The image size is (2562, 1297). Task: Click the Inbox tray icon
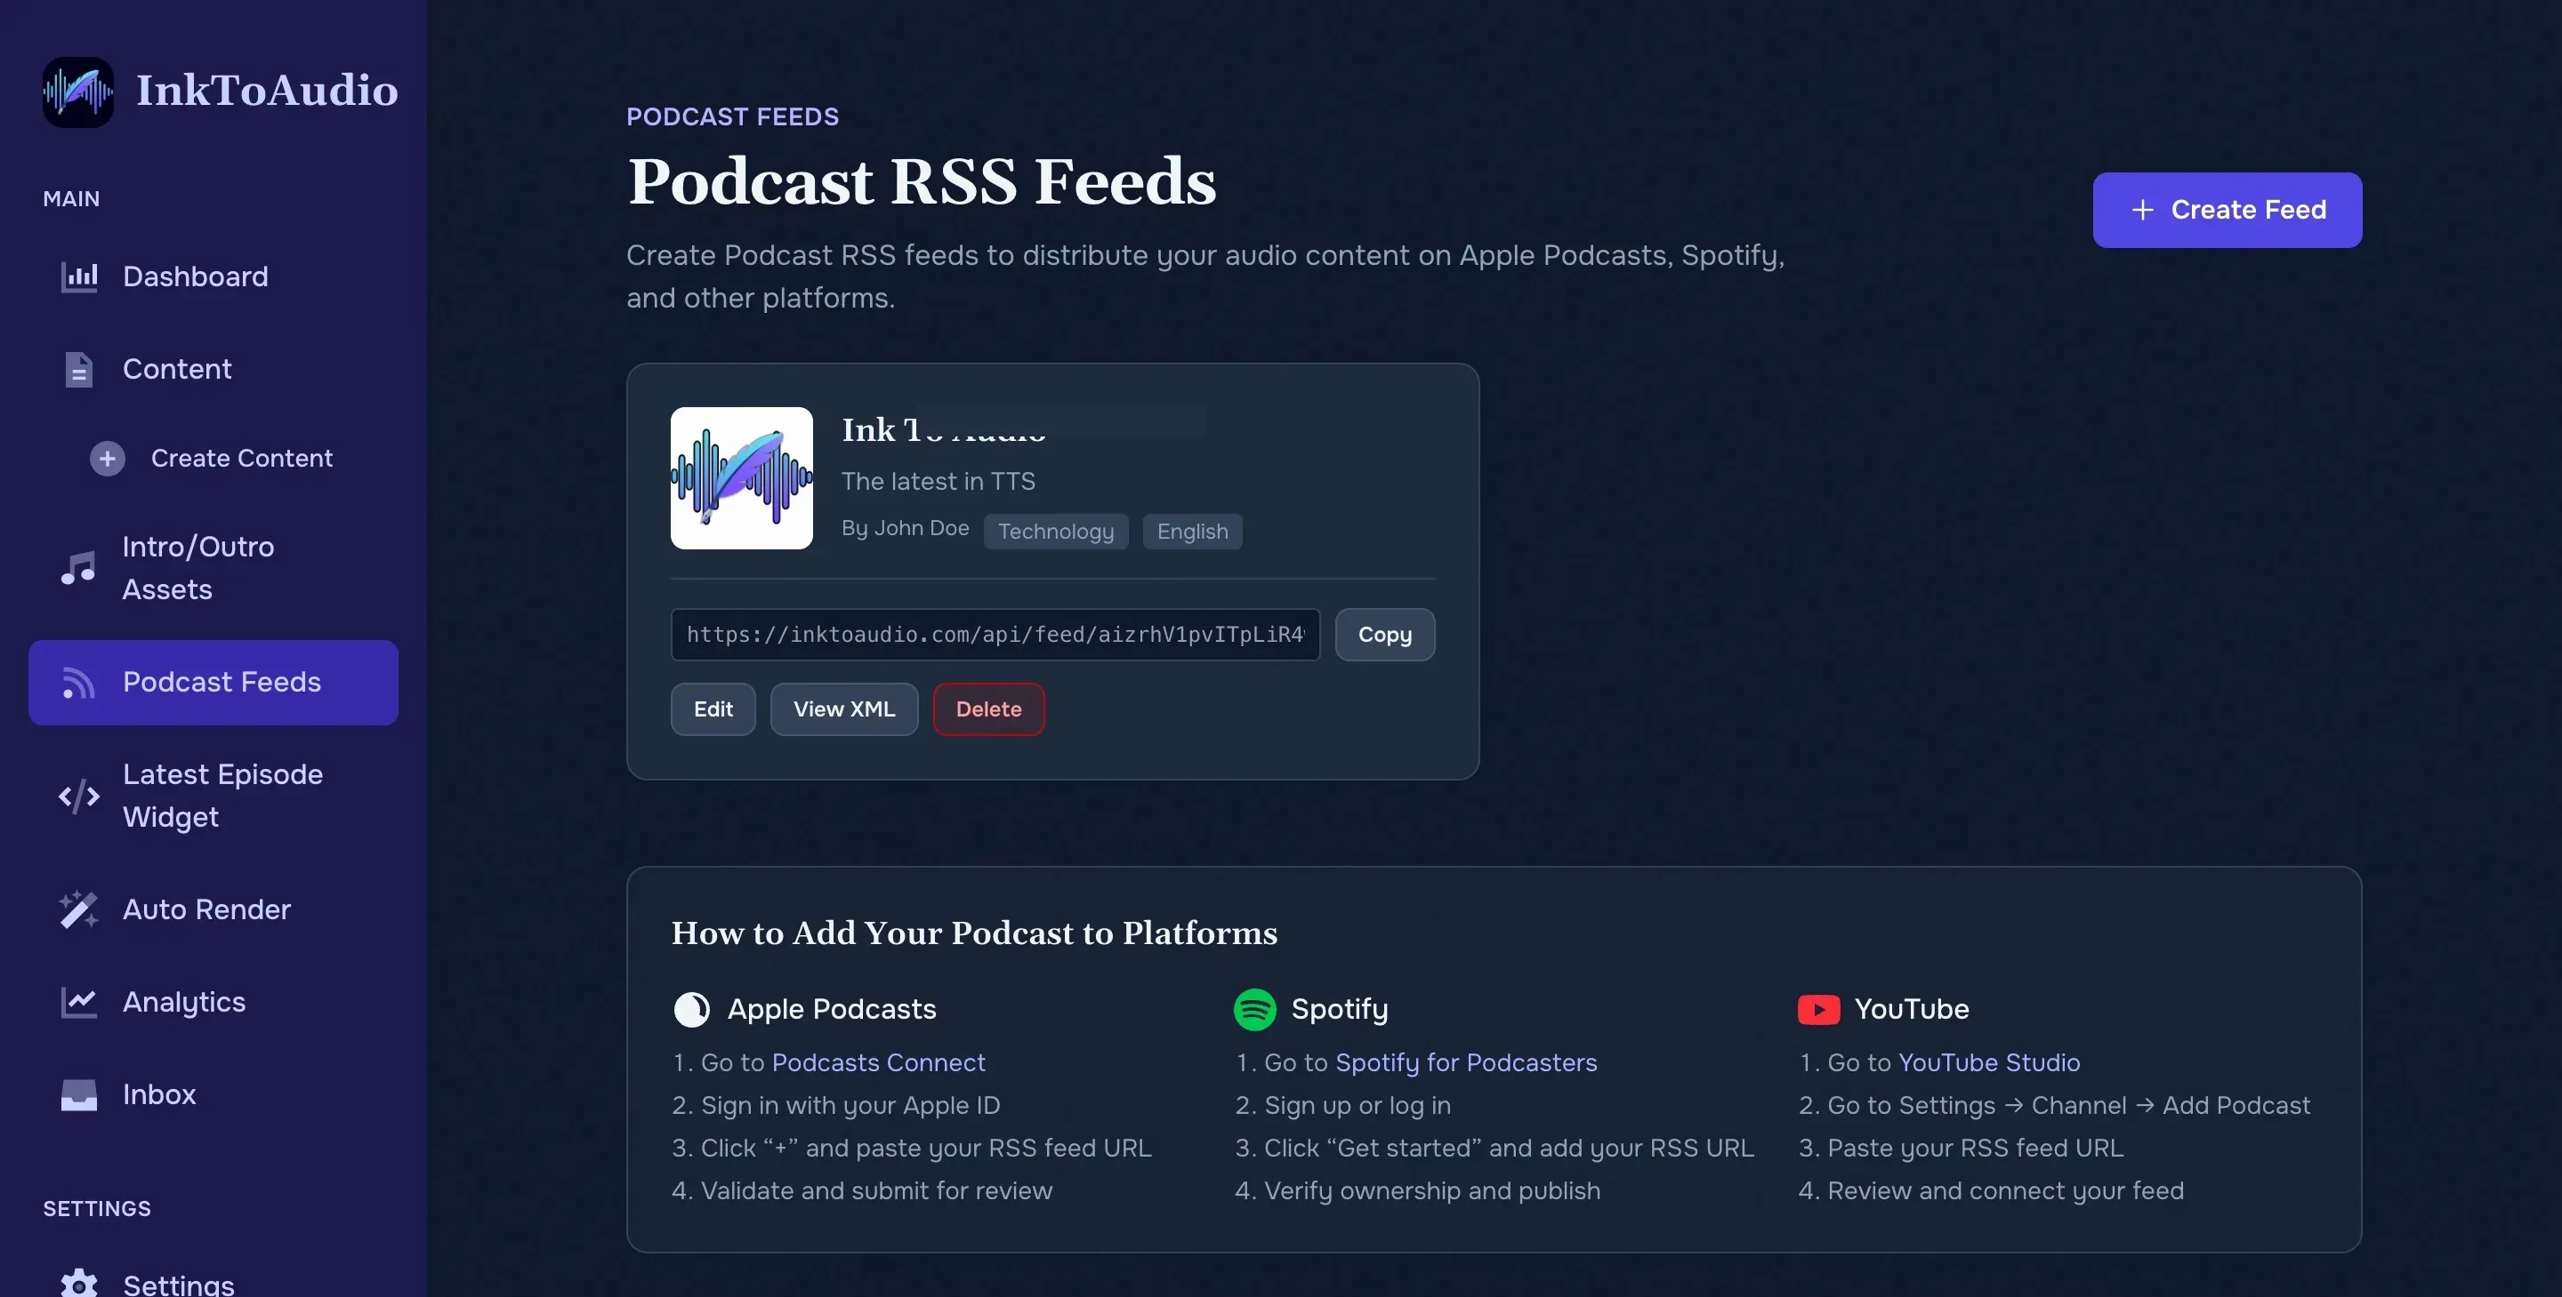[78, 1094]
